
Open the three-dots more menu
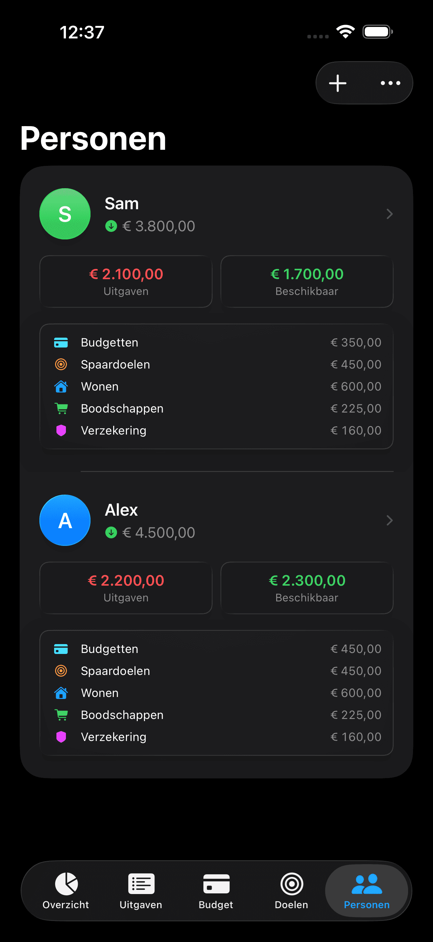click(390, 83)
